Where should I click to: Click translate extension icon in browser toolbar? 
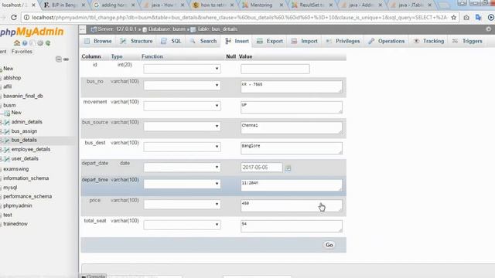coord(478,18)
